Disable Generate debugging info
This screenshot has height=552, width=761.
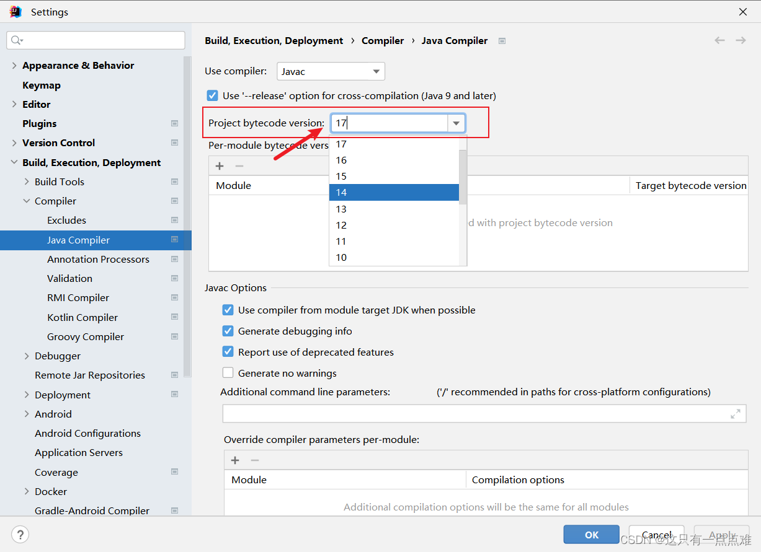pos(228,331)
